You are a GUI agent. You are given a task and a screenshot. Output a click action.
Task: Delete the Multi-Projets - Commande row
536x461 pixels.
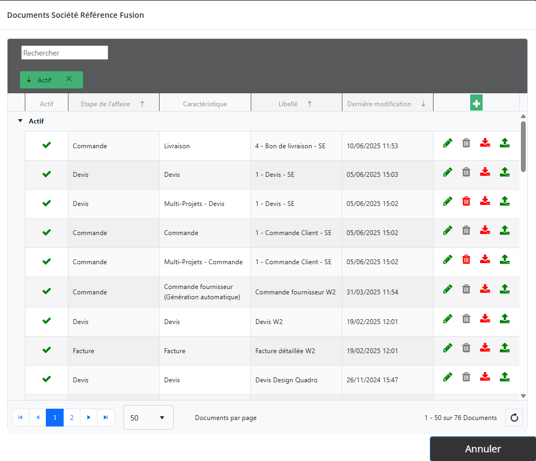click(x=466, y=259)
